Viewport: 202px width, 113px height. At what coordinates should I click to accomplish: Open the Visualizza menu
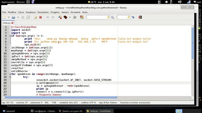(x=31, y=12)
